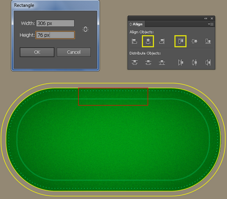The height and width of the screenshot is (199, 227).
Task: Cycle Align panel options via tab arrows
Action: [131, 24]
